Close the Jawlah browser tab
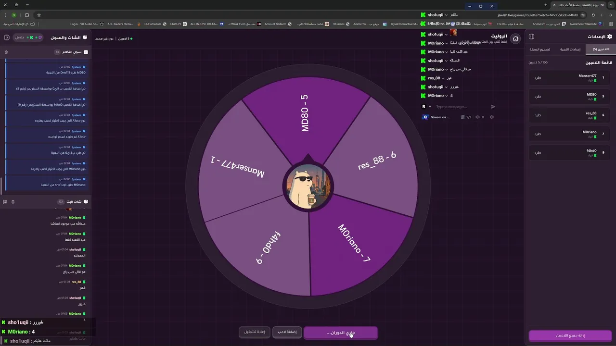This screenshot has height=346, width=616. 555,5
